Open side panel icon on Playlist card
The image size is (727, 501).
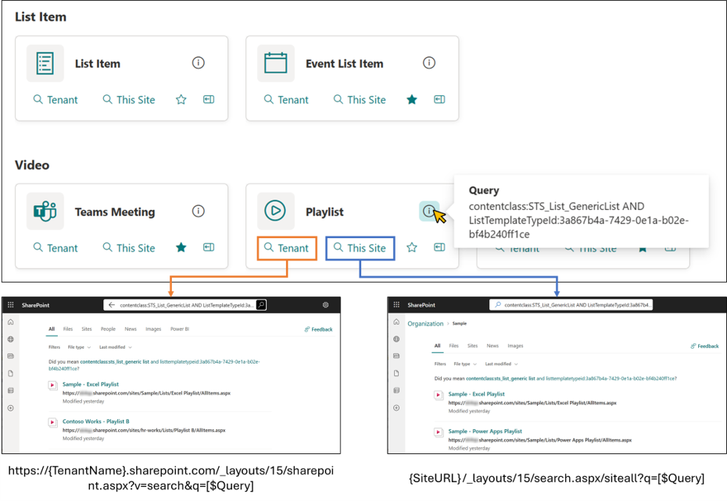(439, 247)
